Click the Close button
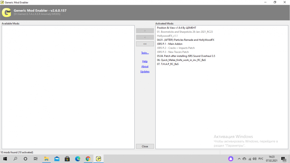This screenshot has width=290, height=163. click(145, 146)
